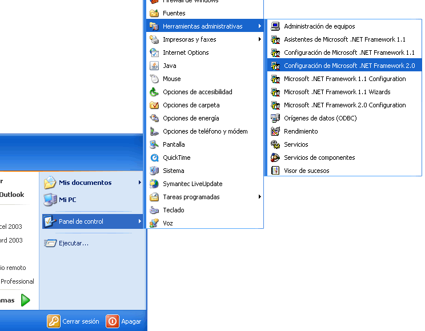Click the Opciones de accesibilidad label
The image size is (425, 331).
coord(197,92)
